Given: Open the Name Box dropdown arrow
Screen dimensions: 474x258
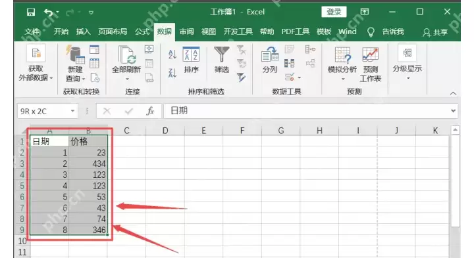Looking at the screenshot, I should pos(73,111).
